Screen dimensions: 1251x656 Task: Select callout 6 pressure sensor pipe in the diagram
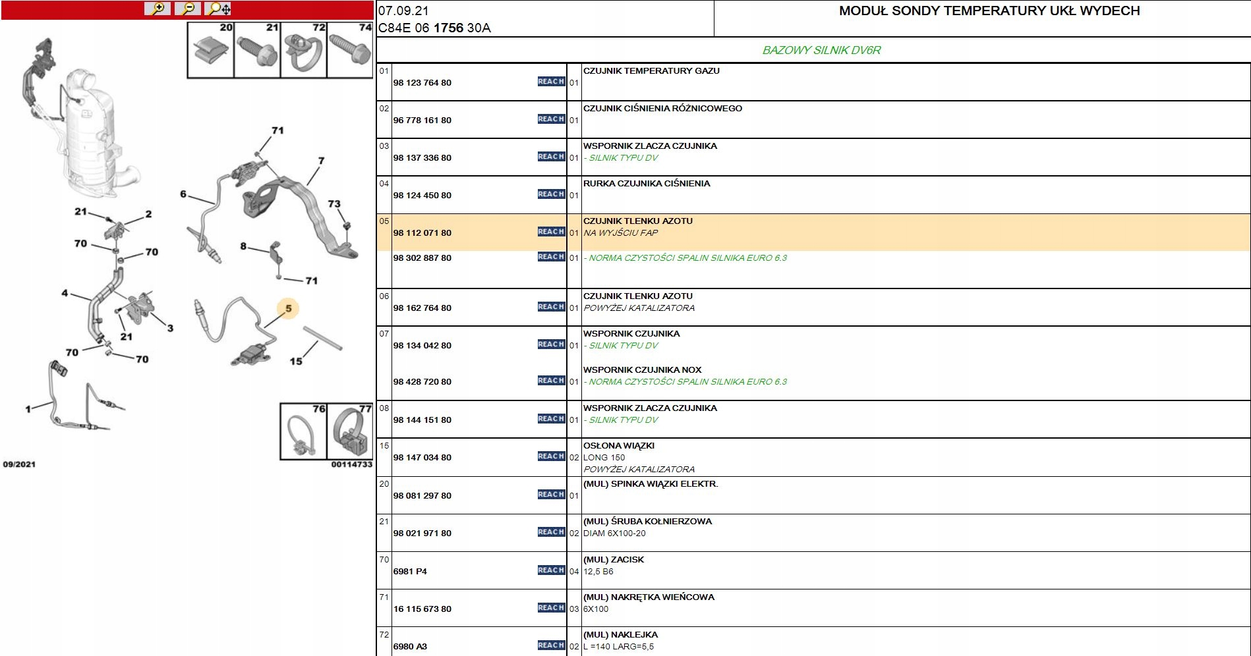tap(183, 194)
